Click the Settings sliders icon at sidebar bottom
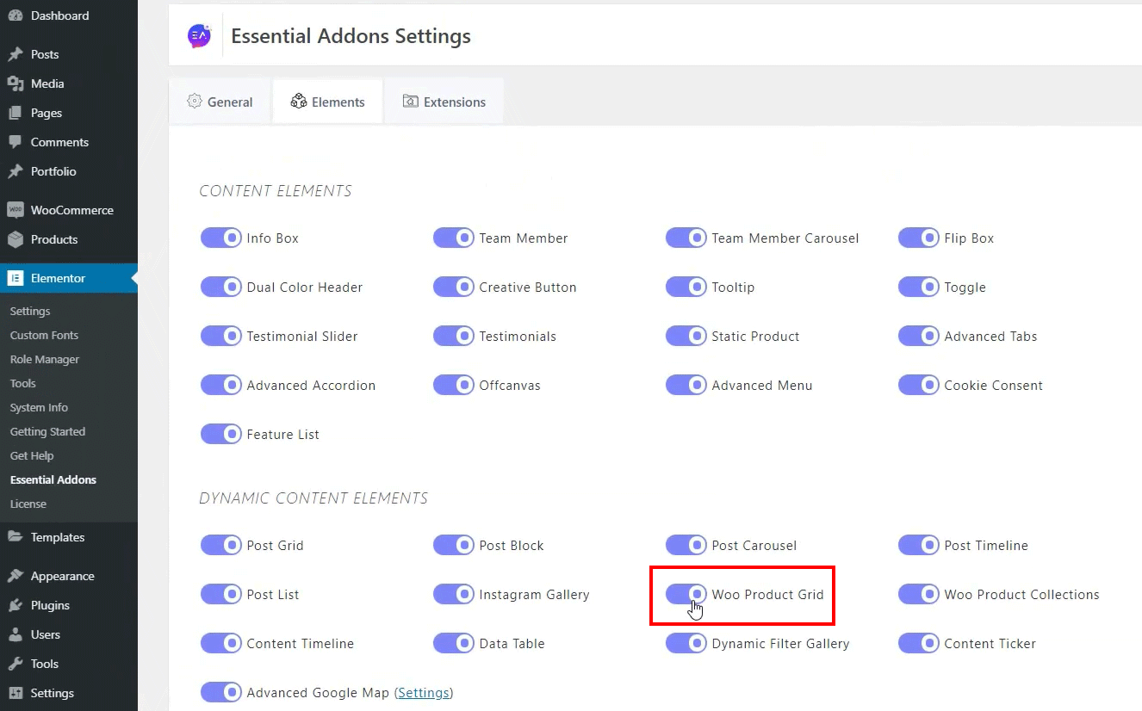This screenshot has height=711, width=1142. [x=16, y=693]
